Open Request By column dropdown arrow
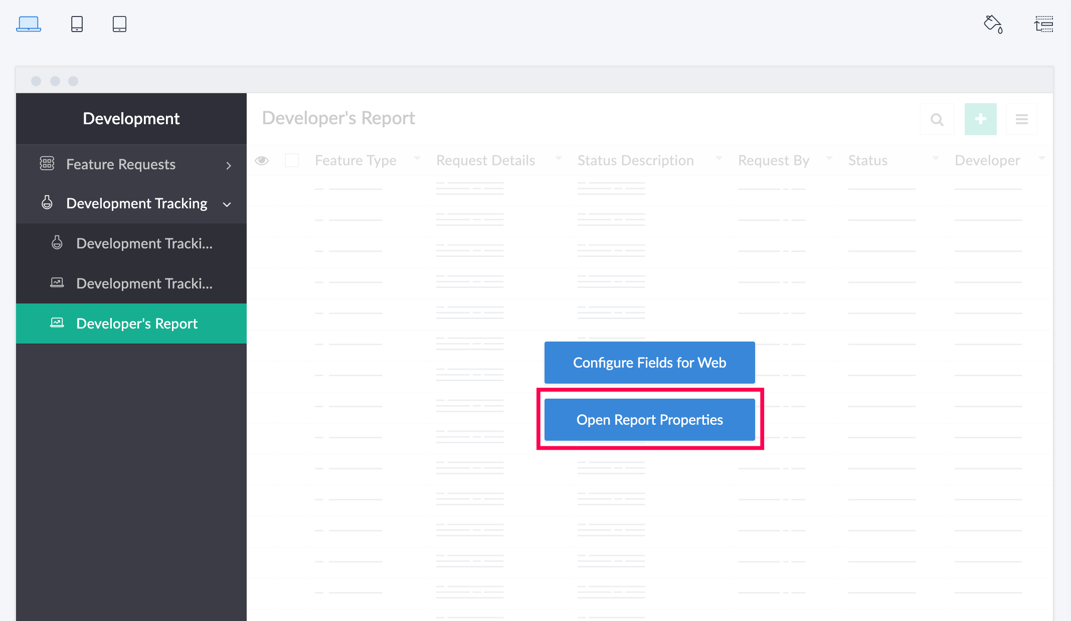This screenshot has height=621, width=1071. [x=829, y=158]
